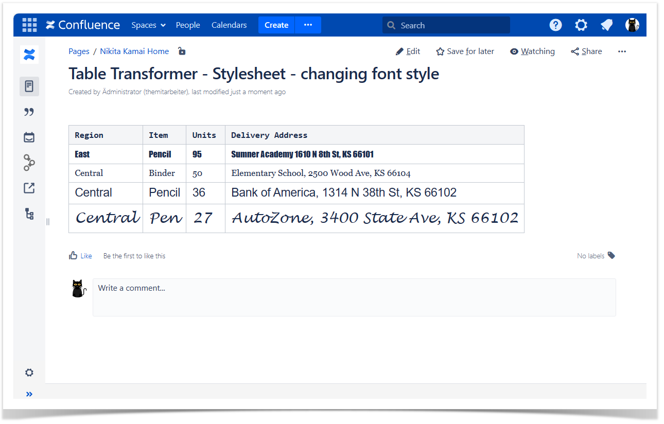The image size is (664, 424).
Task: Click the page restrictions unlocked padlock icon
Action: pos(181,51)
